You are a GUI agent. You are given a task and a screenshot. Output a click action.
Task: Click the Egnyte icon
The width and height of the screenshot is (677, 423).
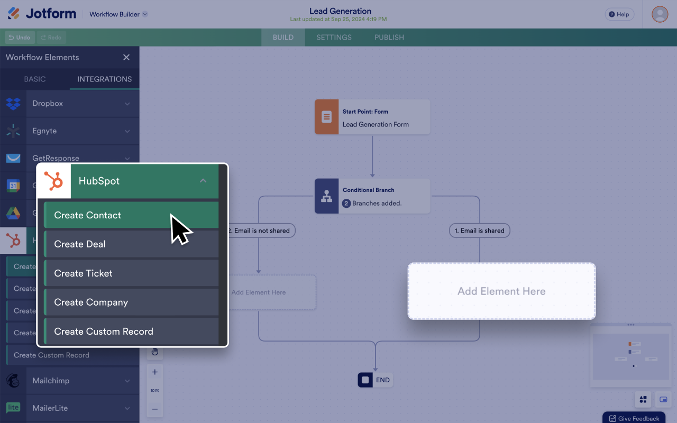coord(13,131)
